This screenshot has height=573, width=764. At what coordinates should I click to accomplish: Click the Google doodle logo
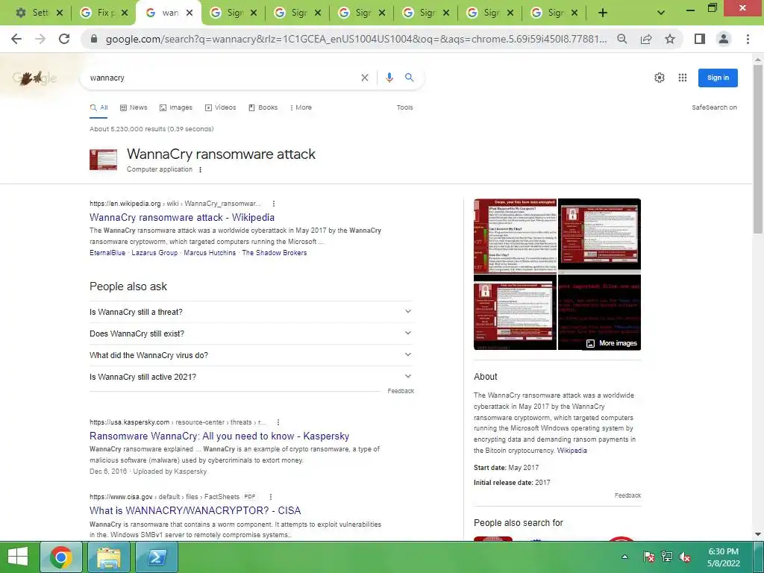[34, 78]
